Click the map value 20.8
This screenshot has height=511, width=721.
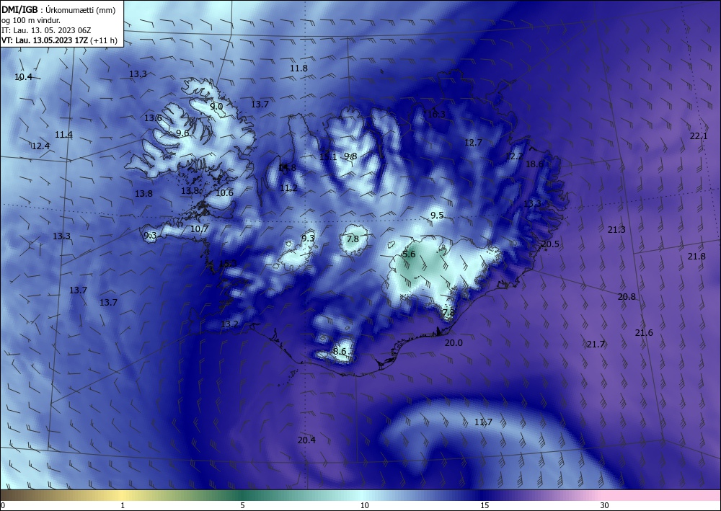click(627, 297)
